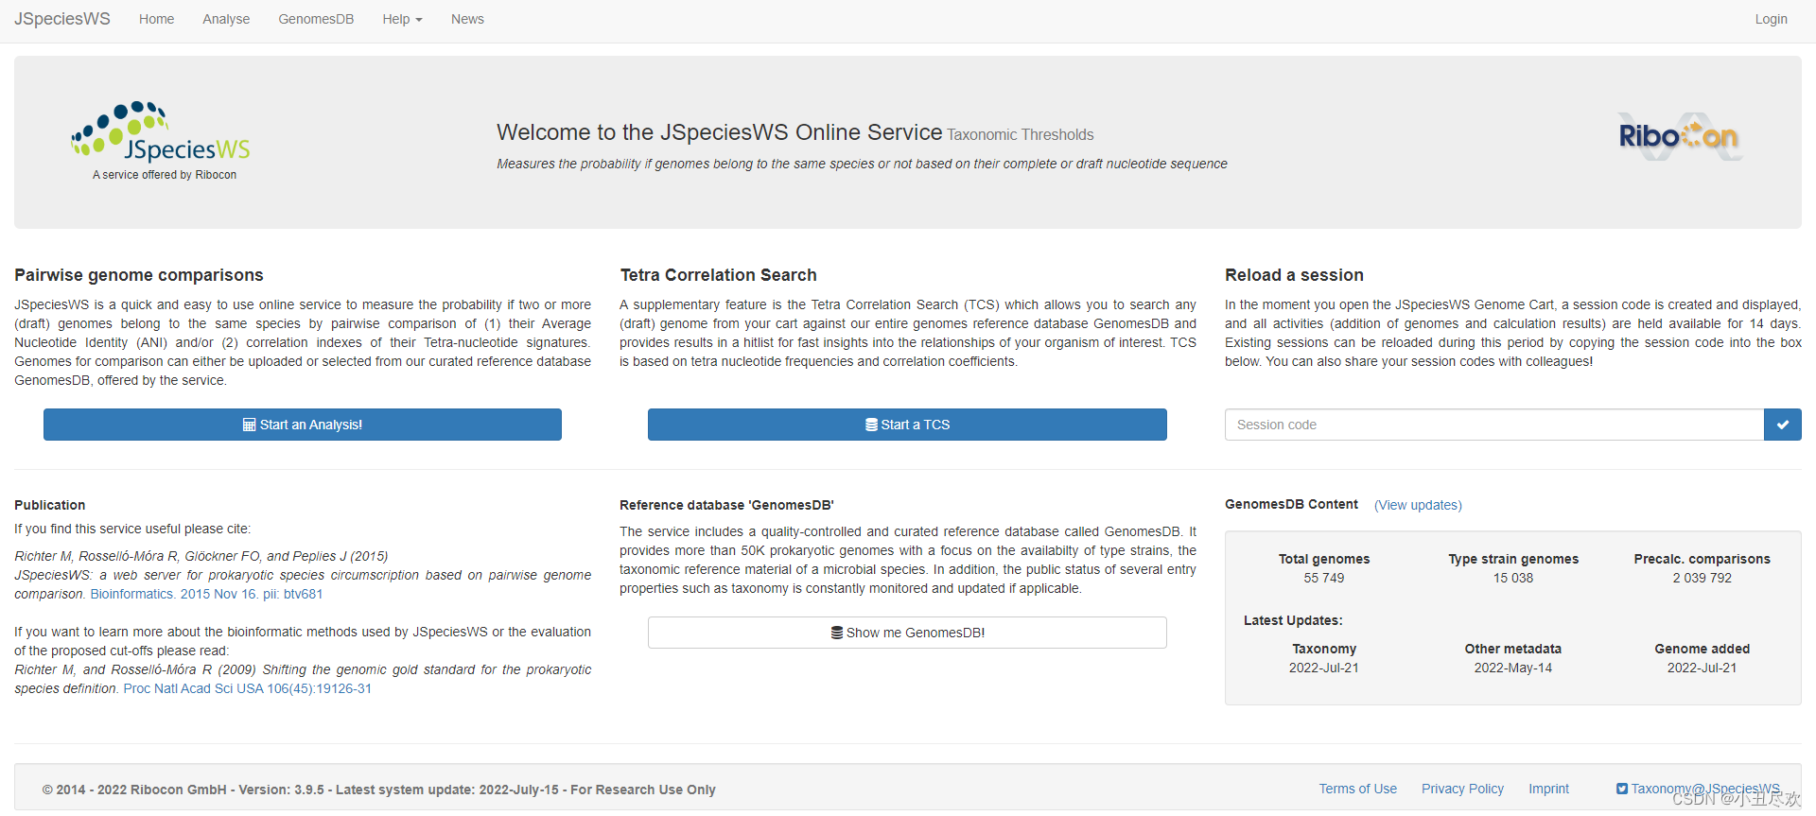Click Show me GenomesDB button
1816x816 pixels.
(907, 633)
